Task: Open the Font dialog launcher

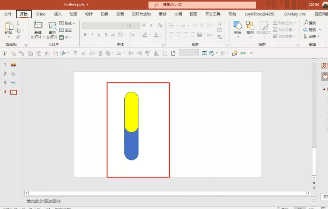Action: click(163, 45)
